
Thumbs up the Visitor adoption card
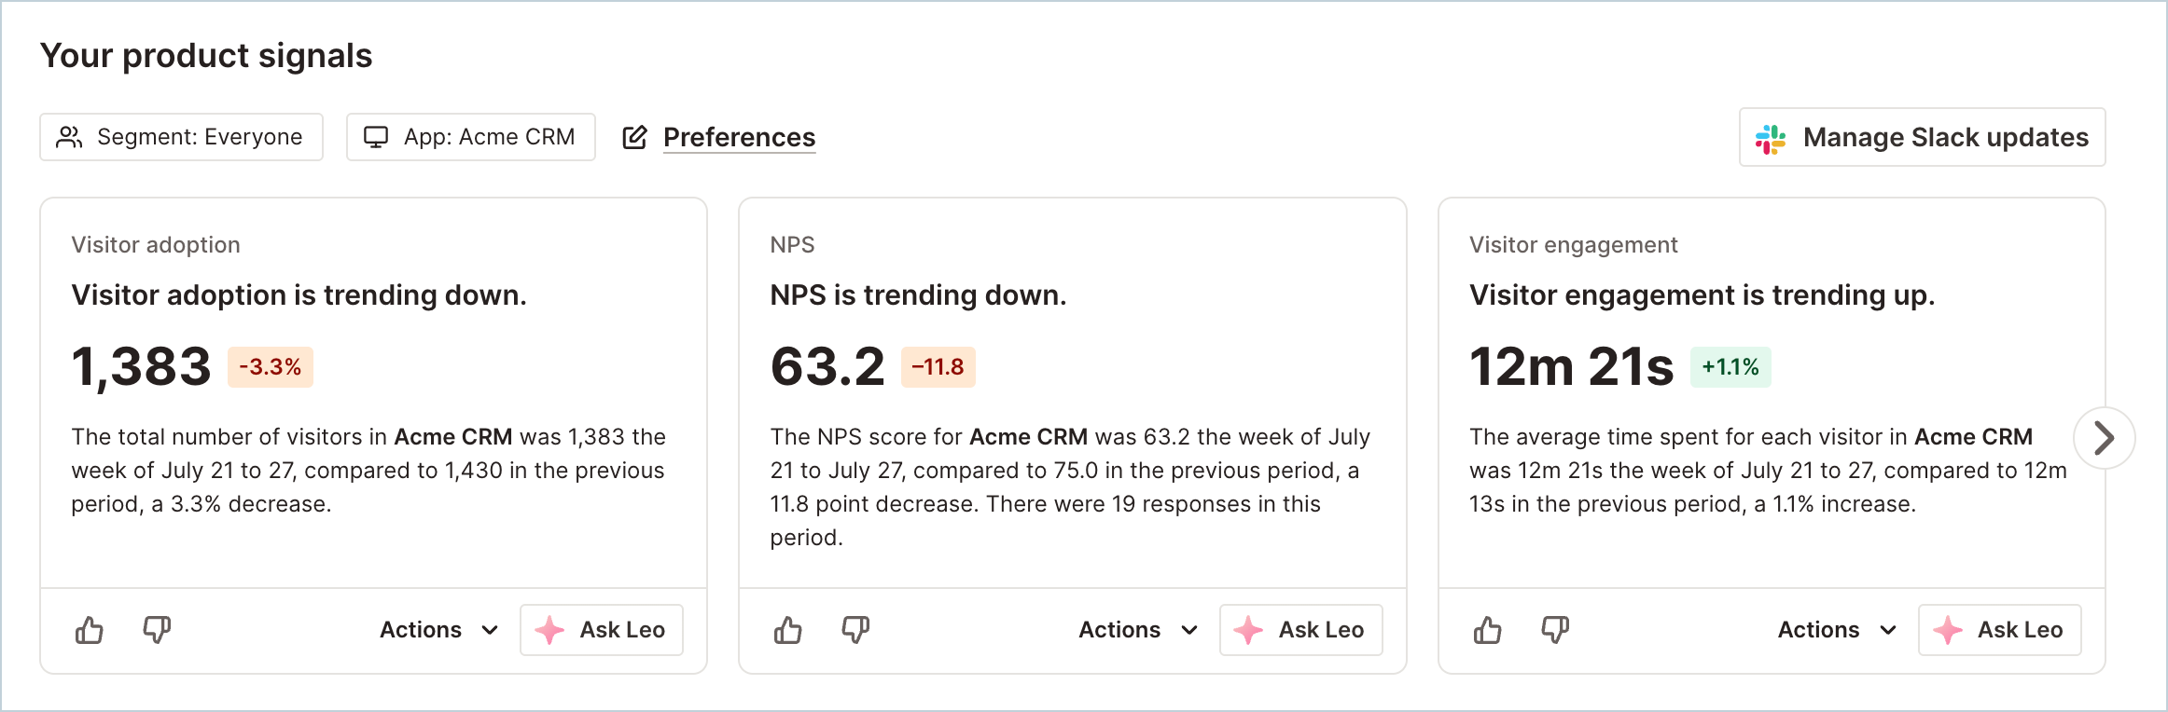[90, 631]
